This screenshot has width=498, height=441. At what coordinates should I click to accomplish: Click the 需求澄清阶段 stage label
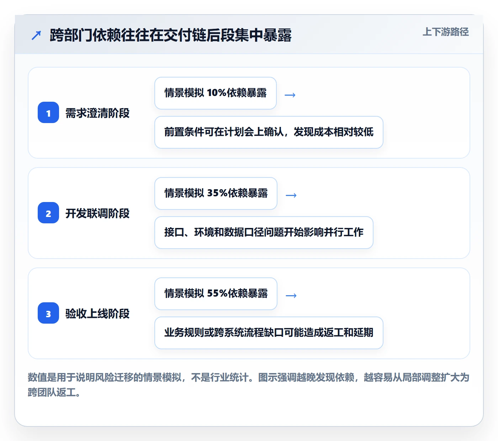coord(97,113)
